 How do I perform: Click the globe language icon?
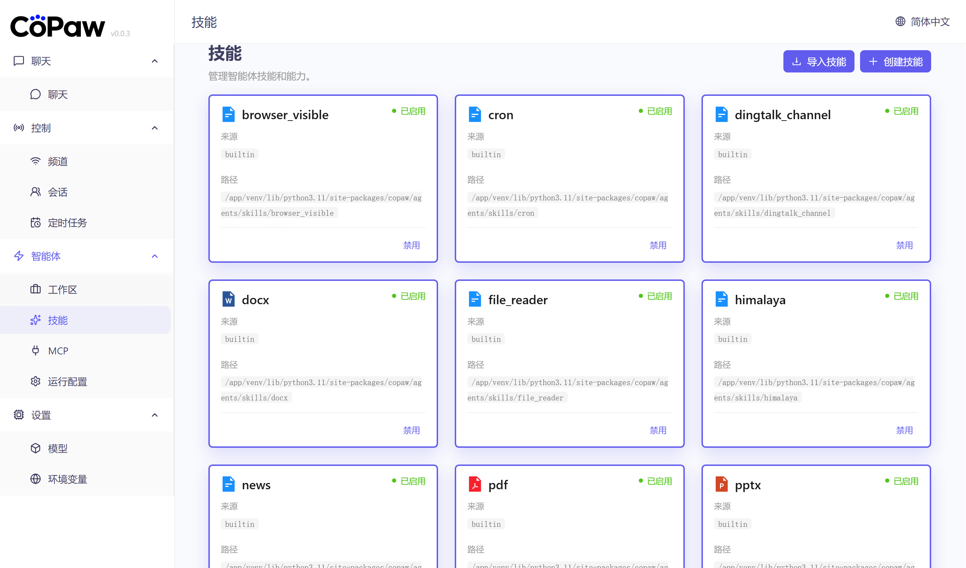pyautogui.click(x=900, y=22)
